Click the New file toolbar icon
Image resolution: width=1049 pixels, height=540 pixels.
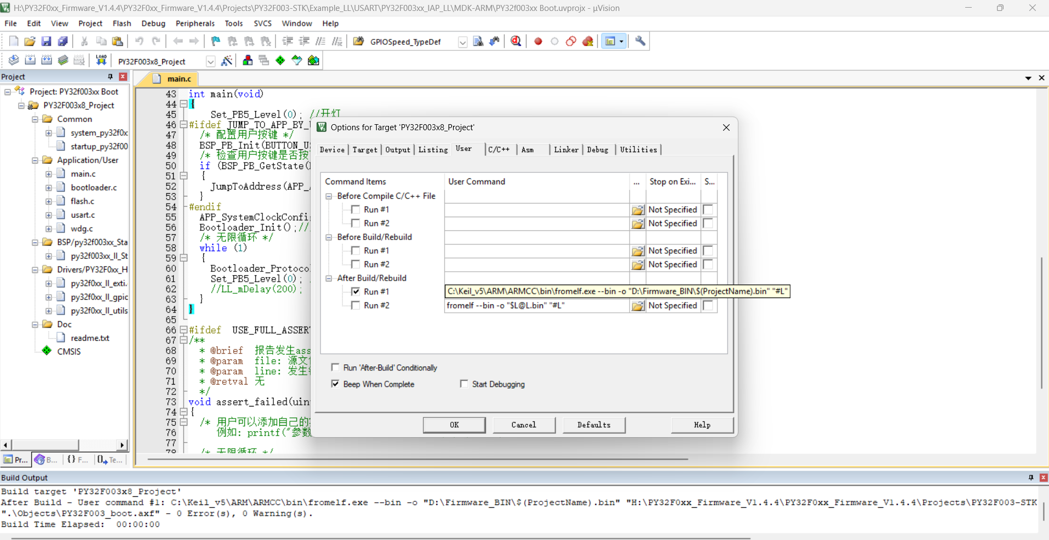tap(14, 41)
